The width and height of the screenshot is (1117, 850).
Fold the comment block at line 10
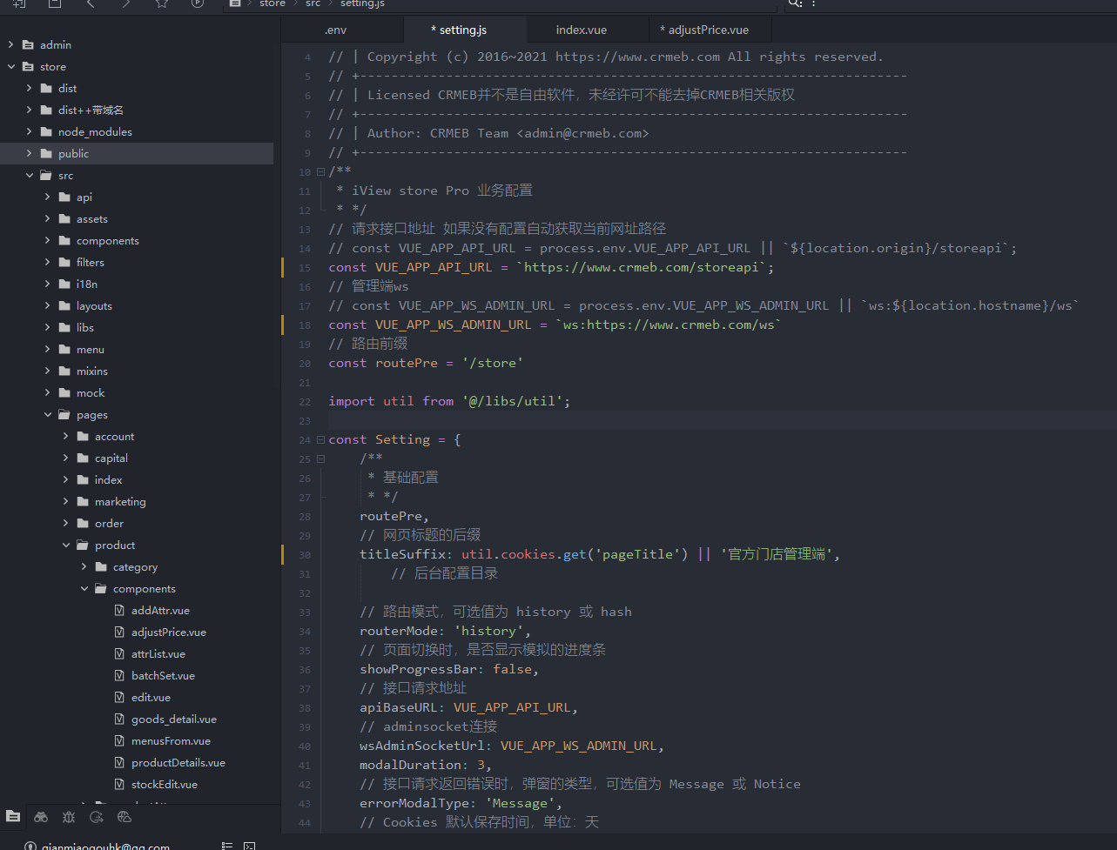point(320,171)
